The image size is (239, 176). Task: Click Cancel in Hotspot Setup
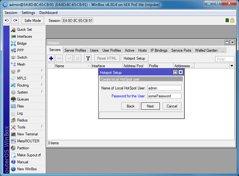[x=172, y=106]
